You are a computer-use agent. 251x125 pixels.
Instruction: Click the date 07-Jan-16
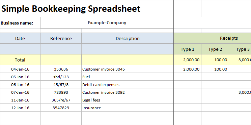[x=20, y=92]
